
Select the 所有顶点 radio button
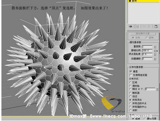(130, 100)
